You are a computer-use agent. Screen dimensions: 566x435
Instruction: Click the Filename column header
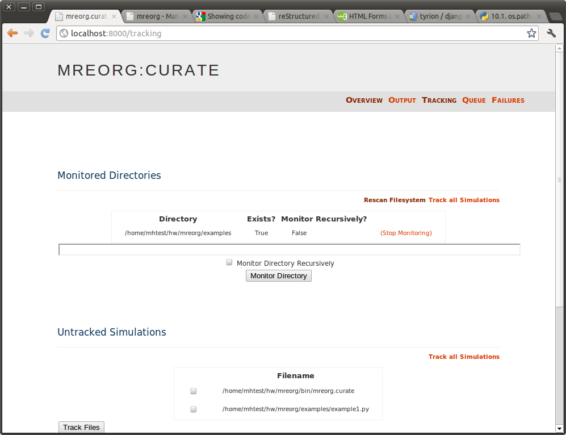point(296,375)
